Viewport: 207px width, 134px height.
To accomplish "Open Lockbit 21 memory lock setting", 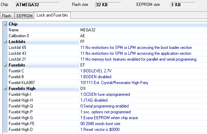I will click(x=138, y=59).
